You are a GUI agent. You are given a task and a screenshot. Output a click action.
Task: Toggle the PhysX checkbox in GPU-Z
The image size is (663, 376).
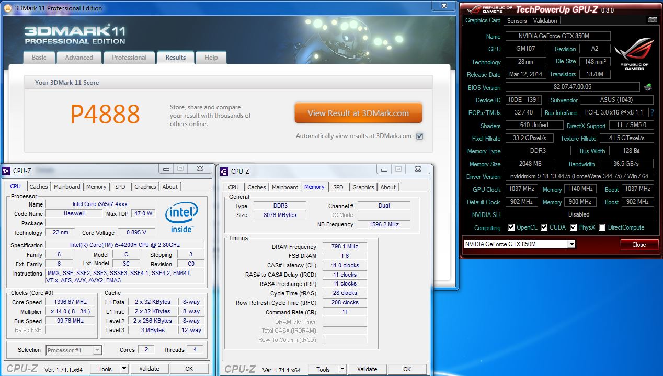(574, 227)
